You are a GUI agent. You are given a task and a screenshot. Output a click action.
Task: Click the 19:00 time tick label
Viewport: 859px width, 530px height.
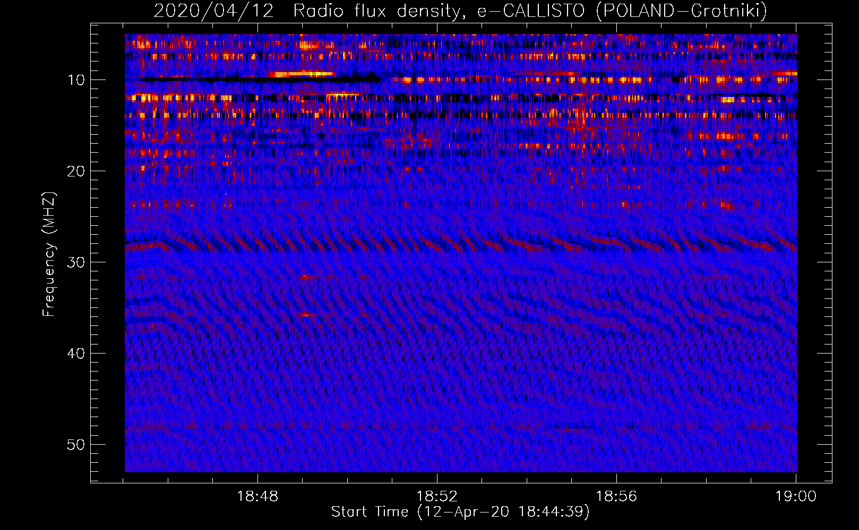pyautogui.click(x=796, y=497)
